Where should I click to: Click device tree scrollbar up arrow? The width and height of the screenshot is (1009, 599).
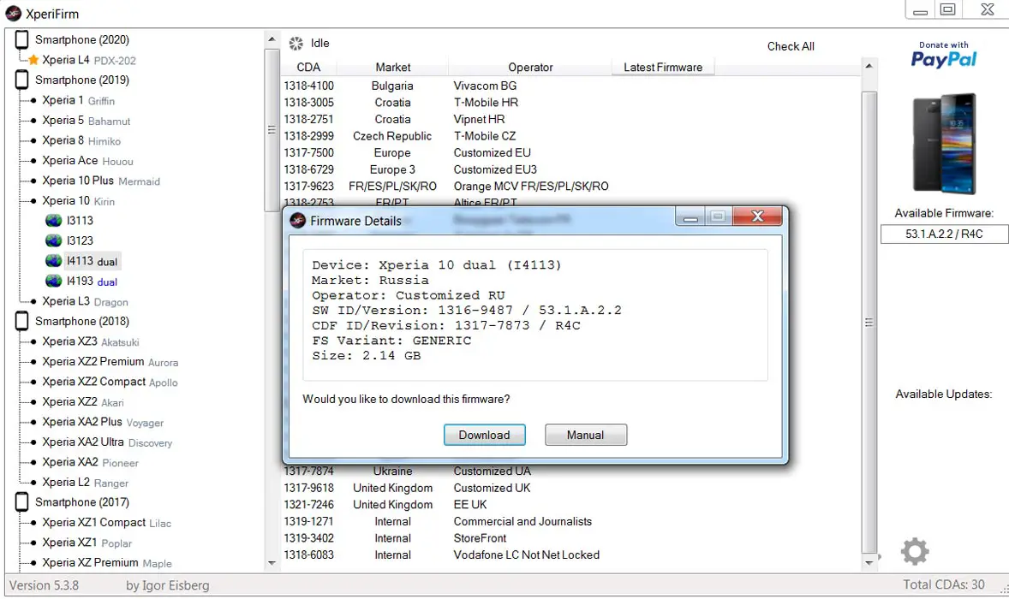272,39
